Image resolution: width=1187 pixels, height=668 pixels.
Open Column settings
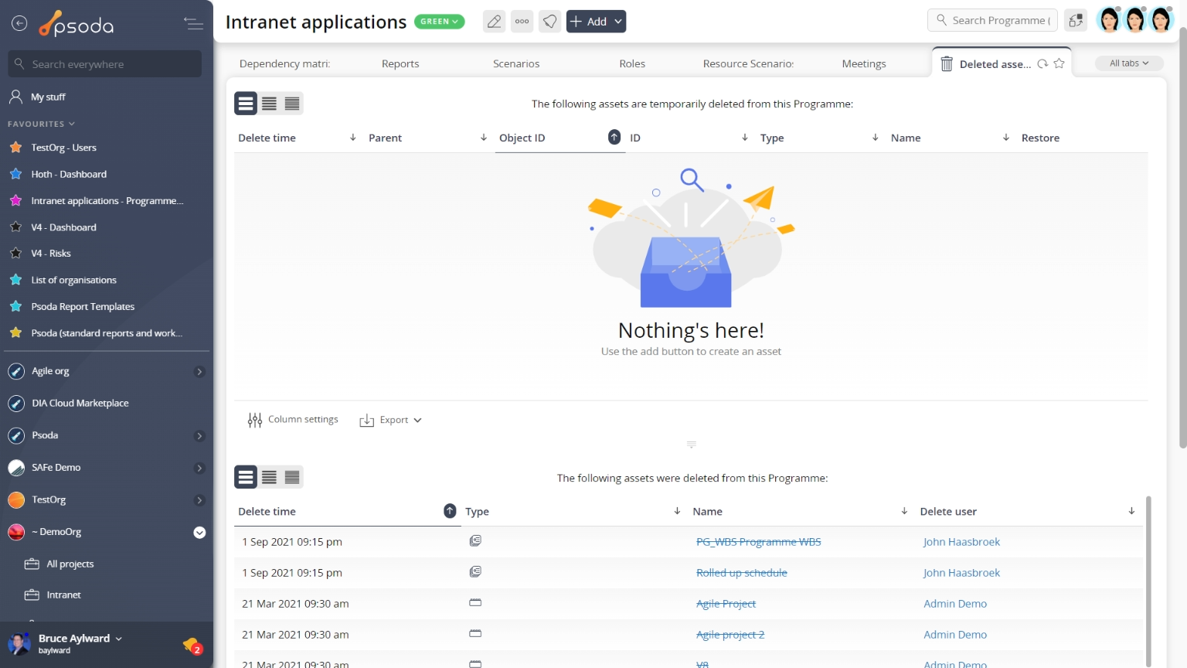[x=293, y=420]
